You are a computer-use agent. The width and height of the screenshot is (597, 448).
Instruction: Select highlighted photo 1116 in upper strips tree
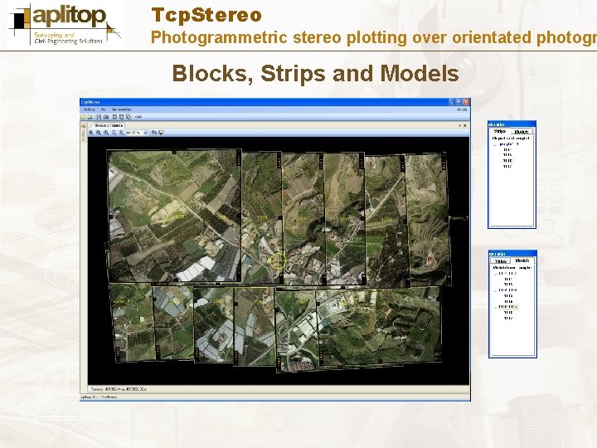pyautogui.click(x=507, y=161)
